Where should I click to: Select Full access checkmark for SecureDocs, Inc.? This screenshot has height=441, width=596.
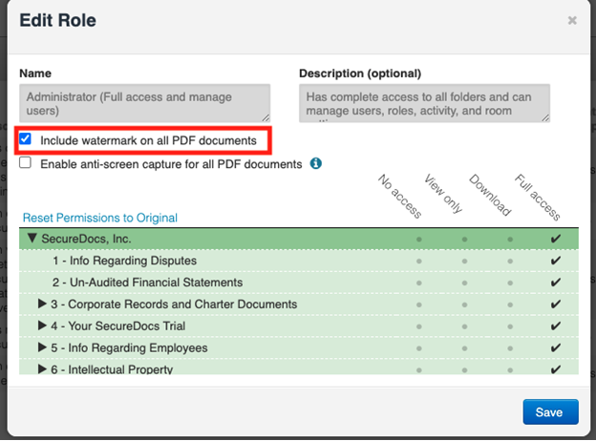[x=555, y=239]
